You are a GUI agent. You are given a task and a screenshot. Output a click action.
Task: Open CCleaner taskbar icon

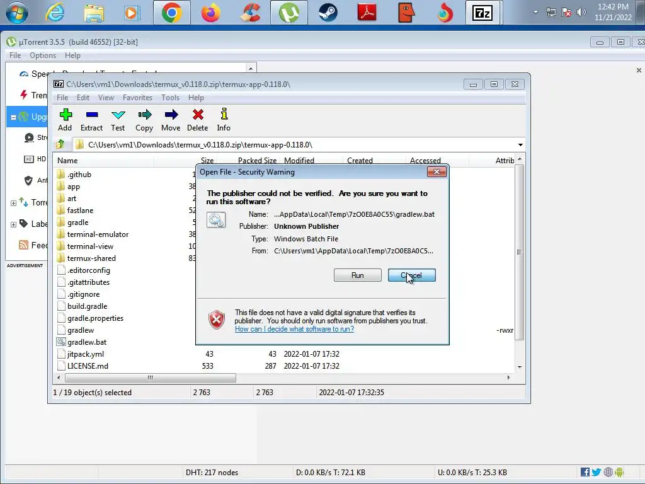[x=250, y=13]
